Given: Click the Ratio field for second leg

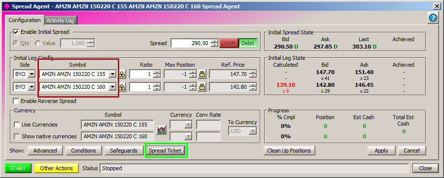Looking at the screenshot, I should coord(141,87).
